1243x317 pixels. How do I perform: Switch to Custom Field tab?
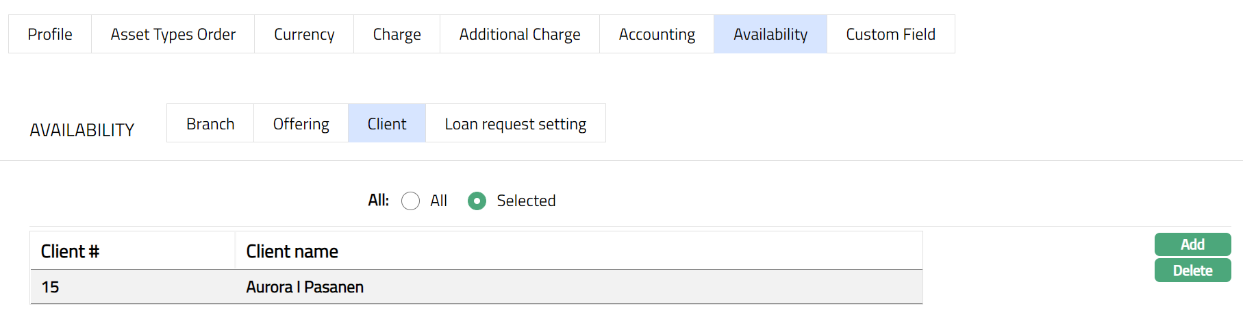[x=890, y=34]
